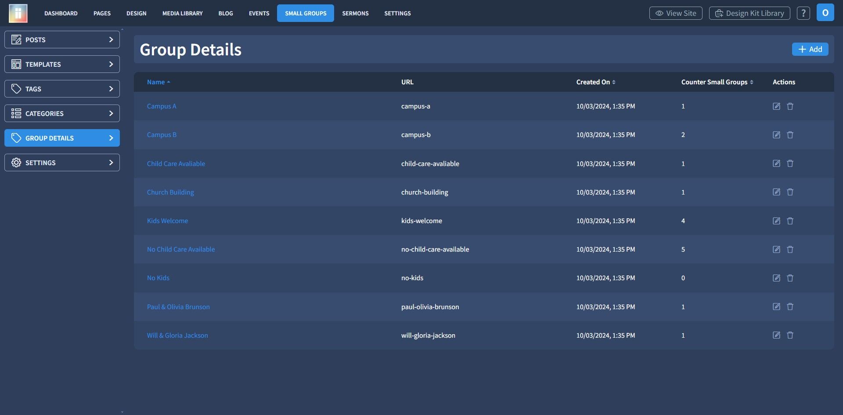Edit the Will & Gloria Jackson row
Screen dimensions: 843x415
coord(776,335)
